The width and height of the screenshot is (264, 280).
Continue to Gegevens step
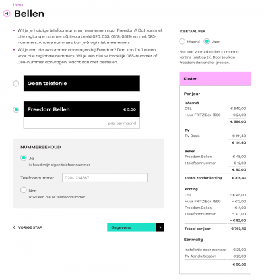(135, 227)
